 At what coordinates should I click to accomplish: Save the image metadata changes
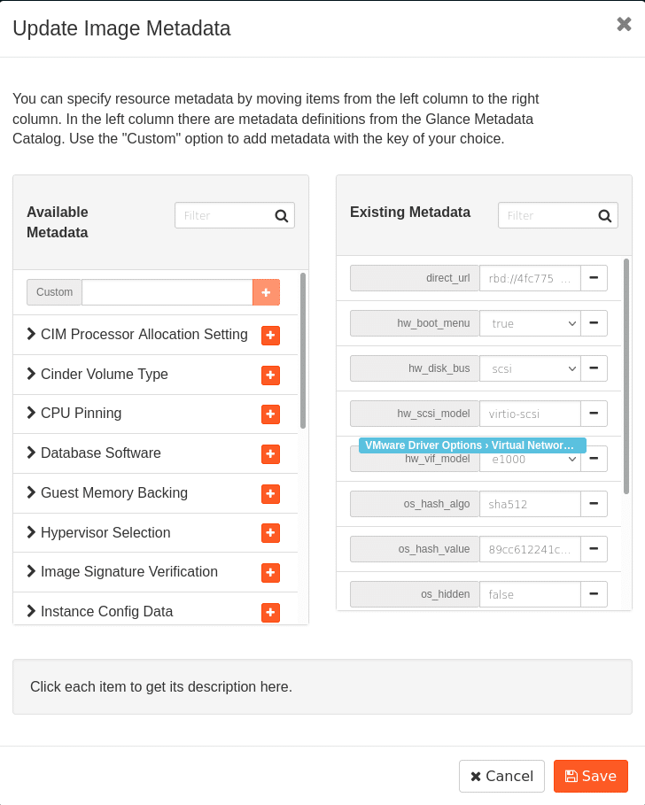click(x=590, y=776)
